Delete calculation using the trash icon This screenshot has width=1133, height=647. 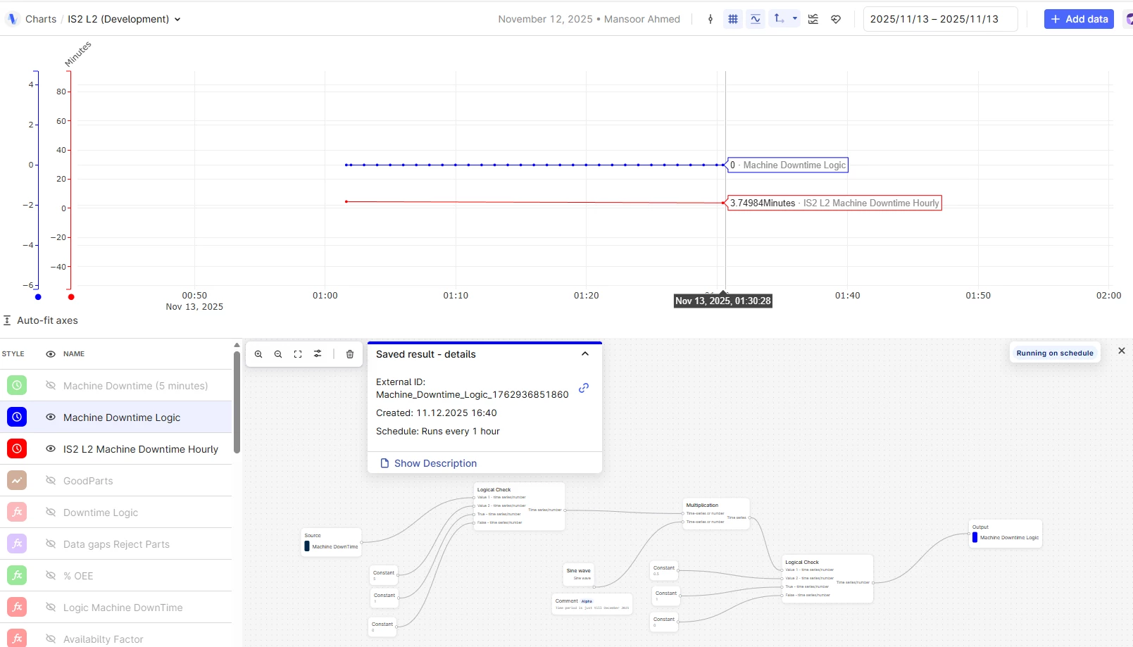tap(350, 354)
